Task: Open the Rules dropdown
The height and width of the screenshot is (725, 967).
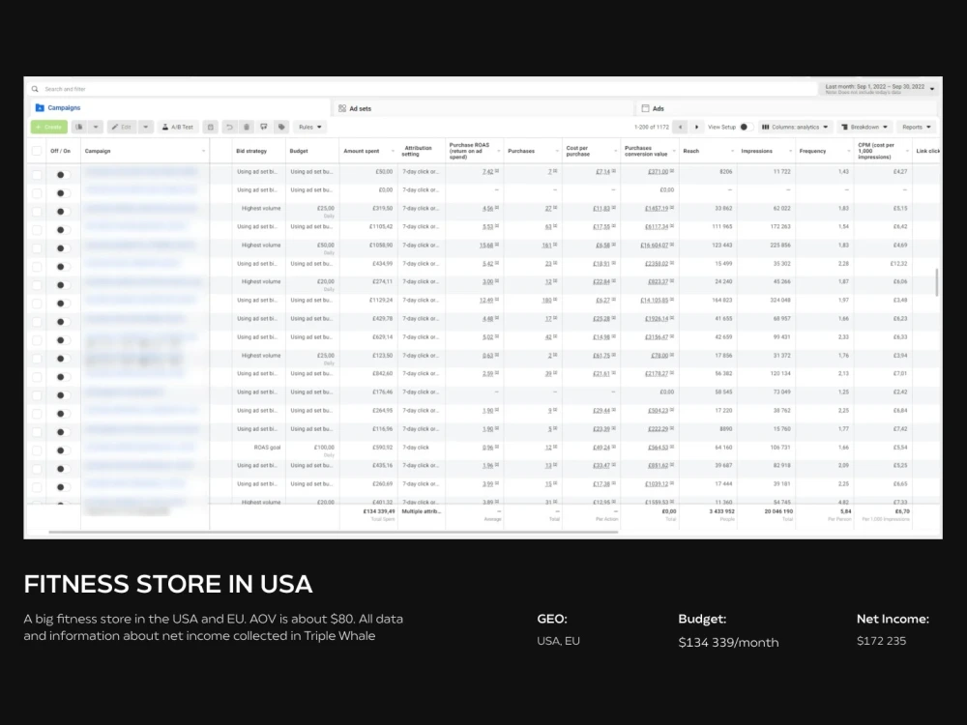Action: coord(310,127)
